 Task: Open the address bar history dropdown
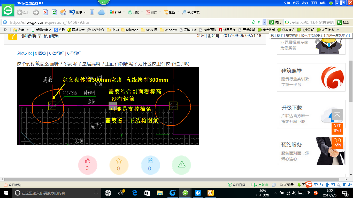coord(264,22)
